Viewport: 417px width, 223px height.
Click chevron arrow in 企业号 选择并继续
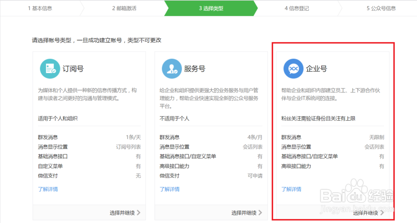click(382, 213)
